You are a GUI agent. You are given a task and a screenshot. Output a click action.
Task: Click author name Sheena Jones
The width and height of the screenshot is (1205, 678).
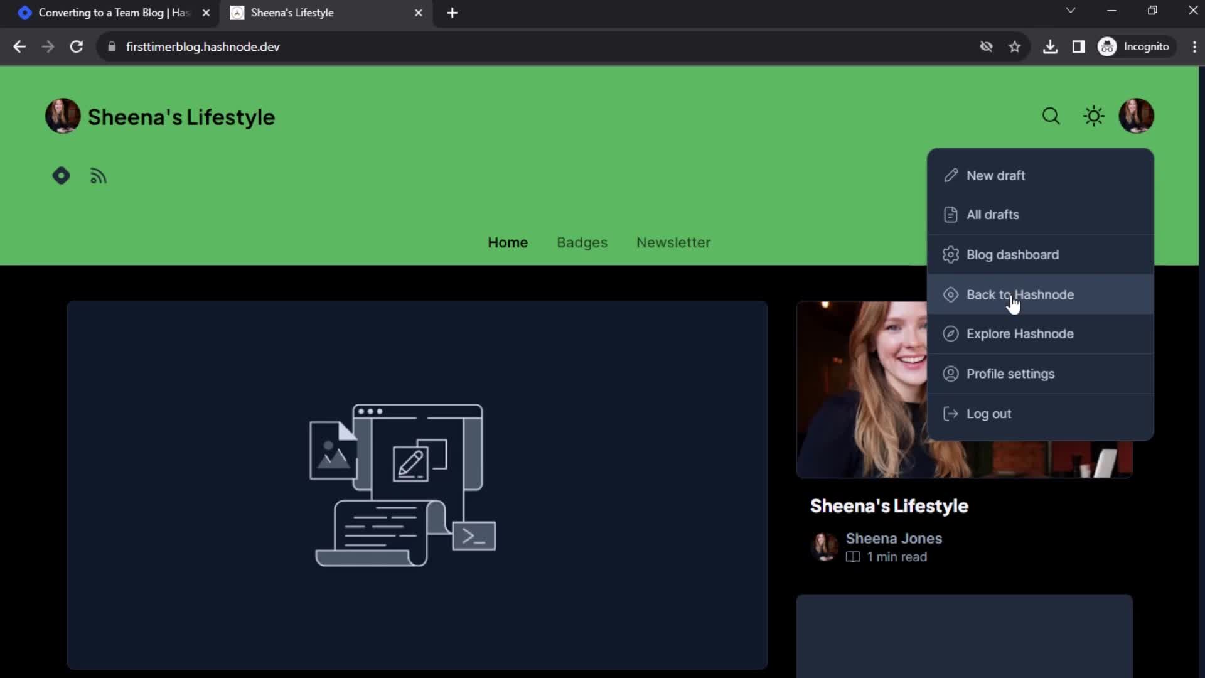point(894,539)
